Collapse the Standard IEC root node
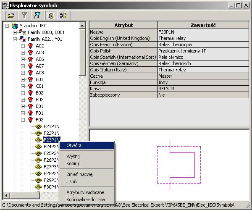 7,26
